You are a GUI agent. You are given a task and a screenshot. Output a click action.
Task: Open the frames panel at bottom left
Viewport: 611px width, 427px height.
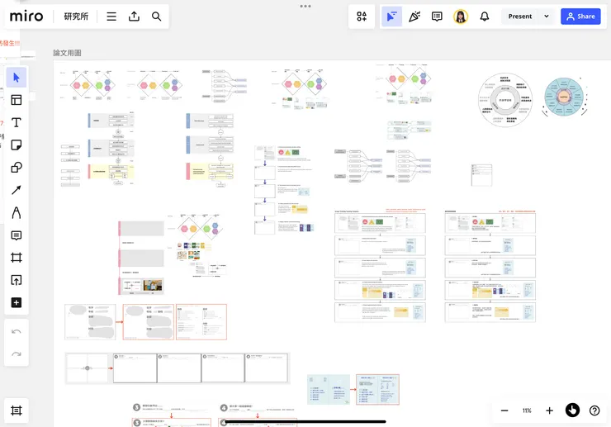17,410
